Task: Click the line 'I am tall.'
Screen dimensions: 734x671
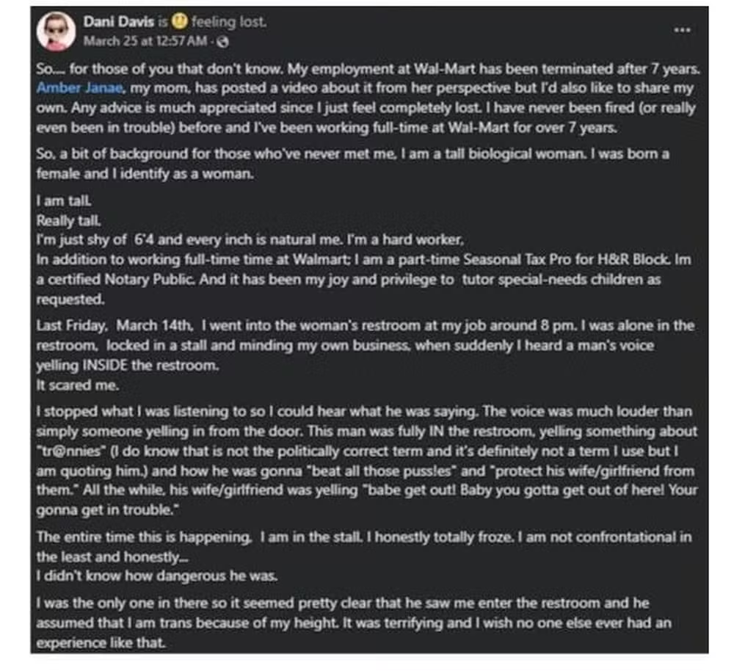Action: 64,201
